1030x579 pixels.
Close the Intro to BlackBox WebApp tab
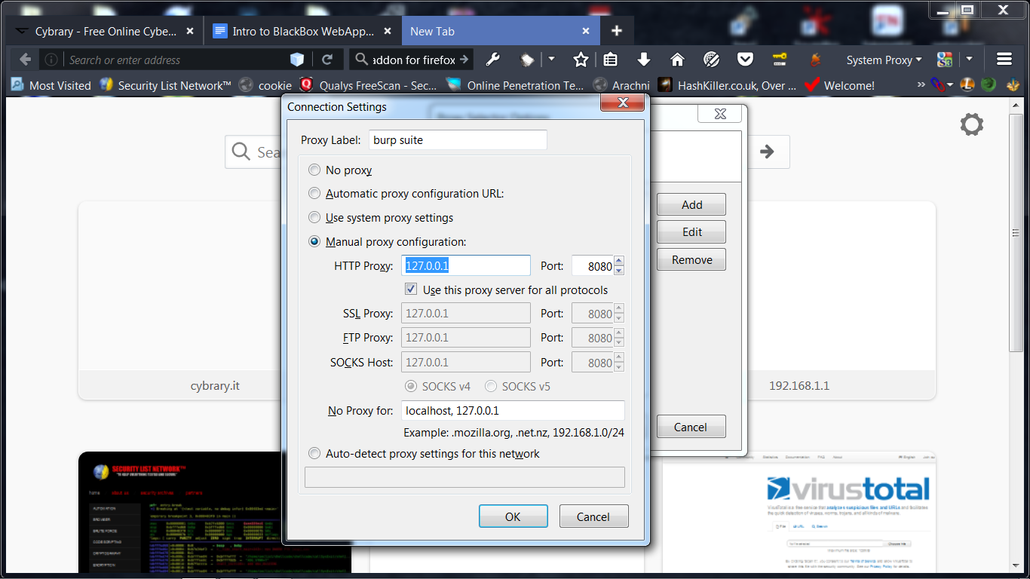[x=388, y=31]
